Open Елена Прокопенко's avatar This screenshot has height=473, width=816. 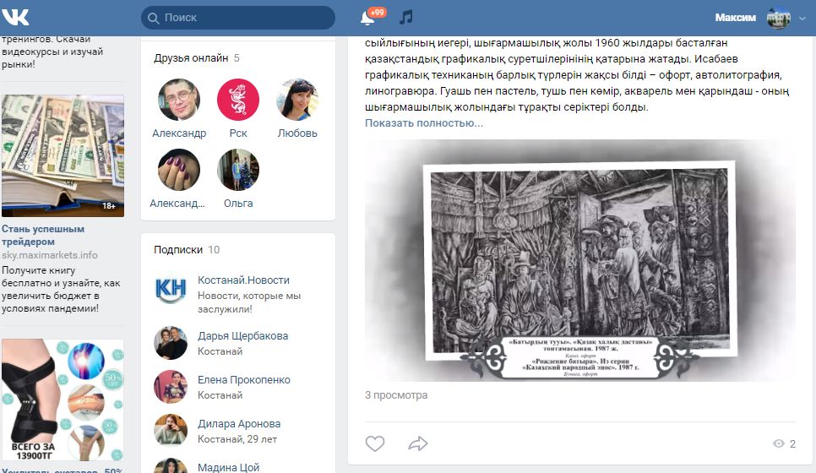pyautogui.click(x=170, y=387)
